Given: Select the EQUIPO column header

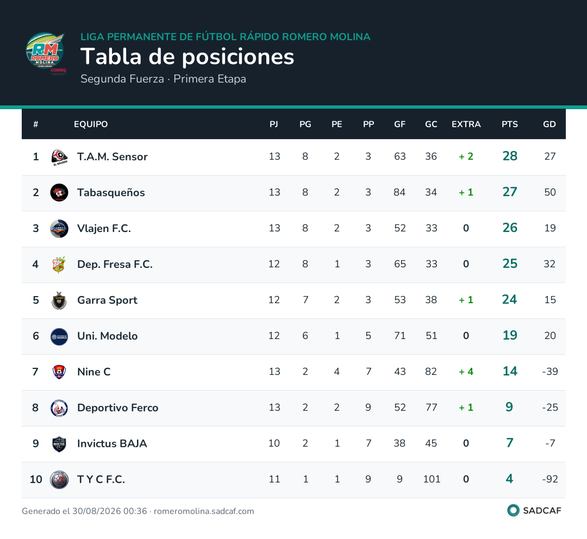Looking at the screenshot, I should [91, 124].
